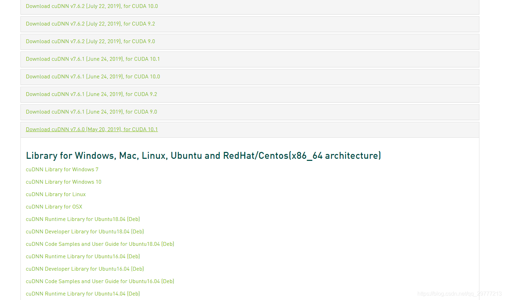
Task: Expand cuDNN v7.6.2 for CUDA 10.0 section
Action: (92, 6)
